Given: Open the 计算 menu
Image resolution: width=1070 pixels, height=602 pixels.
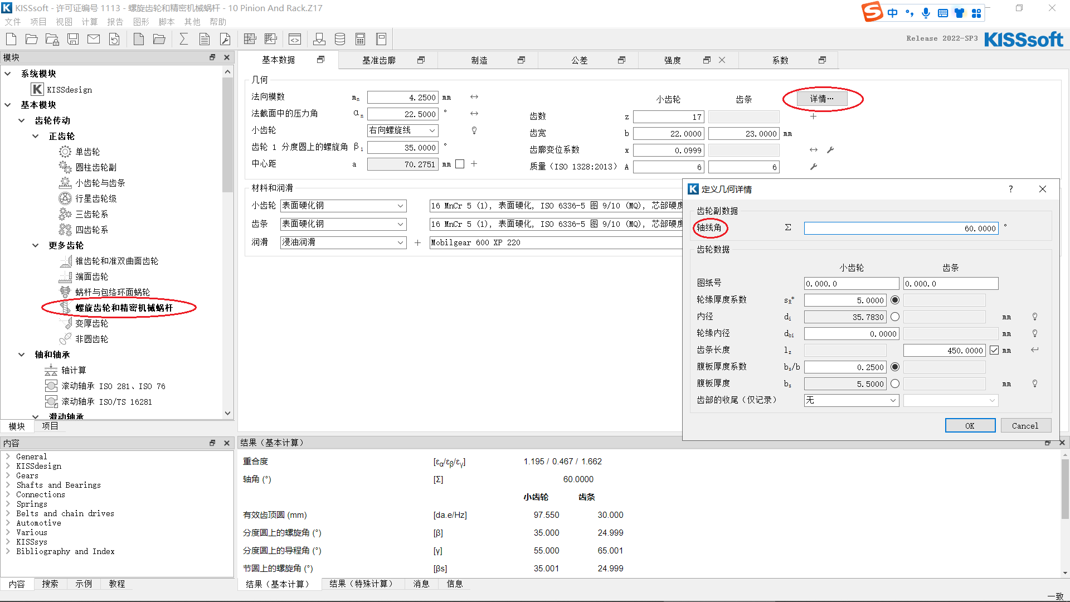Looking at the screenshot, I should [90, 22].
